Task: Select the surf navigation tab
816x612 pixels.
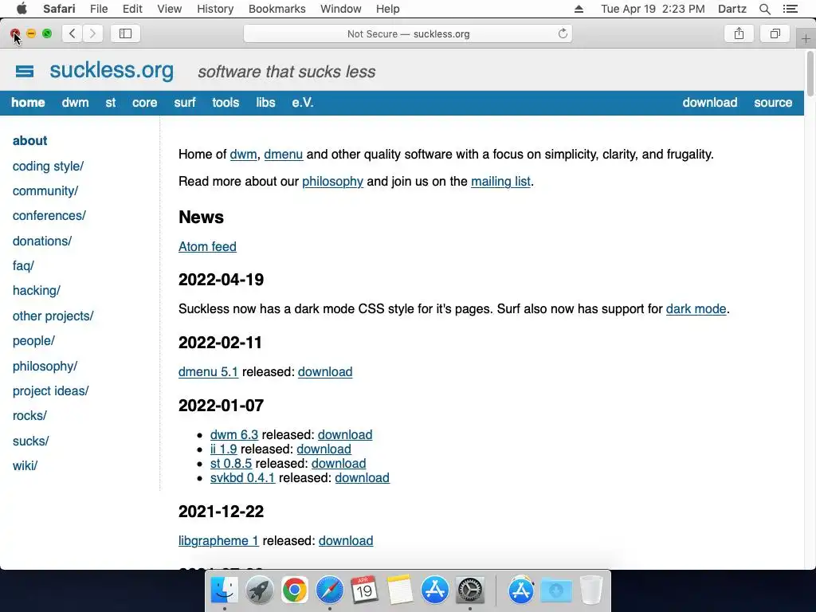Action: click(185, 103)
